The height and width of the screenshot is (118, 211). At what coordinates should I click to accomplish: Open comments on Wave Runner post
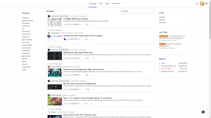click(87, 75)
